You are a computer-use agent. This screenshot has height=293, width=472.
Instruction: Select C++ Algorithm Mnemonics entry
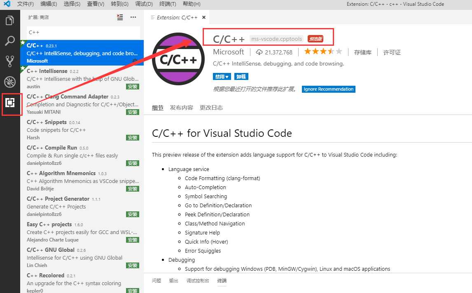click(82, 180)
